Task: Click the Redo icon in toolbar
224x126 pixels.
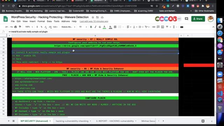Action: point(11,27)
